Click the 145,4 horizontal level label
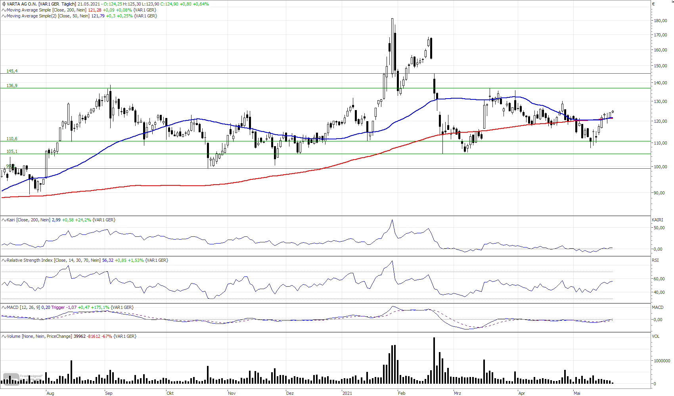674x396 pixels. click(12, 71)
